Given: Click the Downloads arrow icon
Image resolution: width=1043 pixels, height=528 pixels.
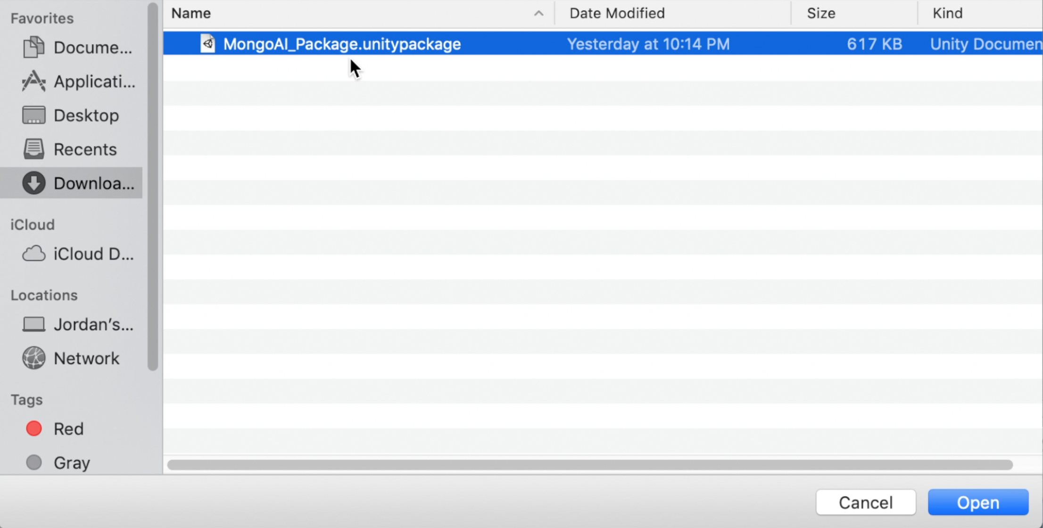Looking at the screenshot, I should click(x=33, y=183).
